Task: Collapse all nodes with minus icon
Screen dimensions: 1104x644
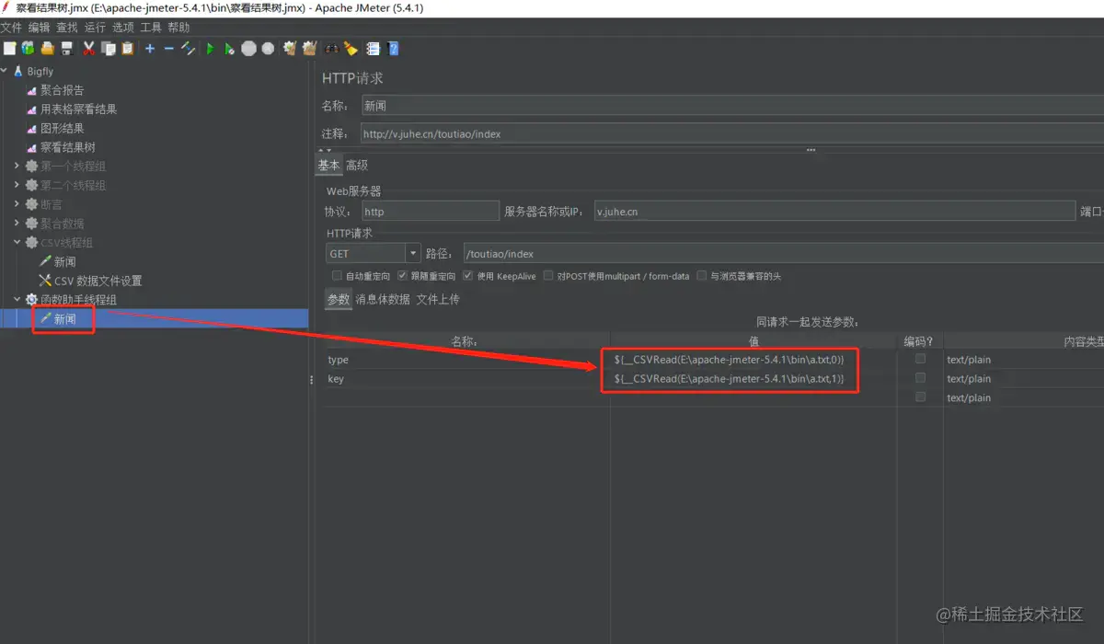Action: pos(169,49)
